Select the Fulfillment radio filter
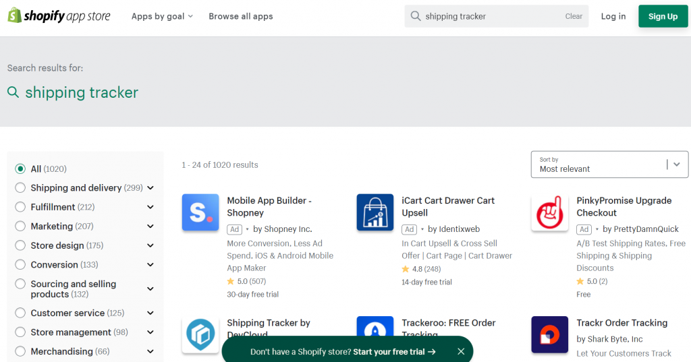 [x=20, y=207]
